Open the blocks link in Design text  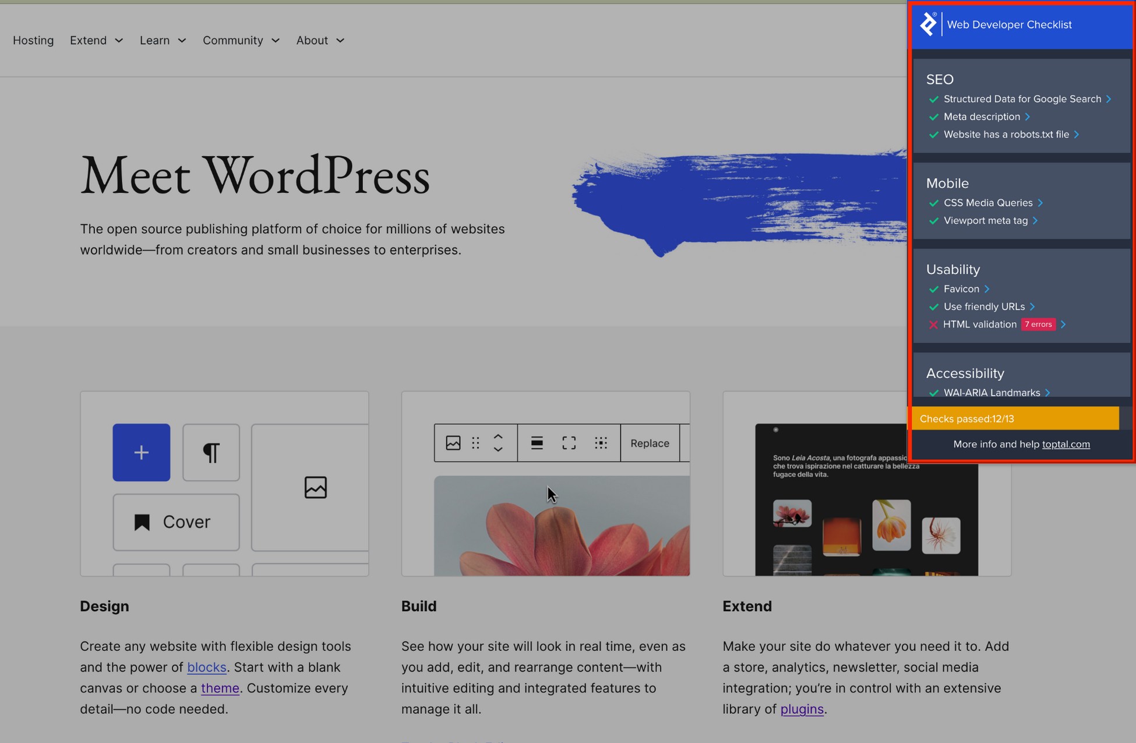click(207, 667)
